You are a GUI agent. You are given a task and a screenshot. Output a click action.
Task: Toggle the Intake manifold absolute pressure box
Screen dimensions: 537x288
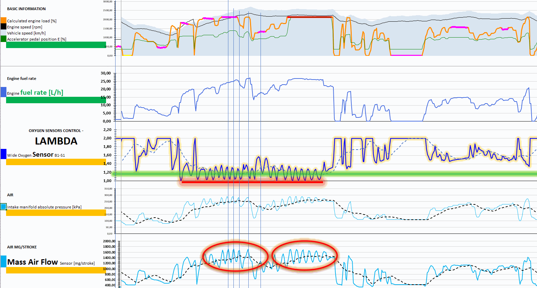(x=3, y=206)
